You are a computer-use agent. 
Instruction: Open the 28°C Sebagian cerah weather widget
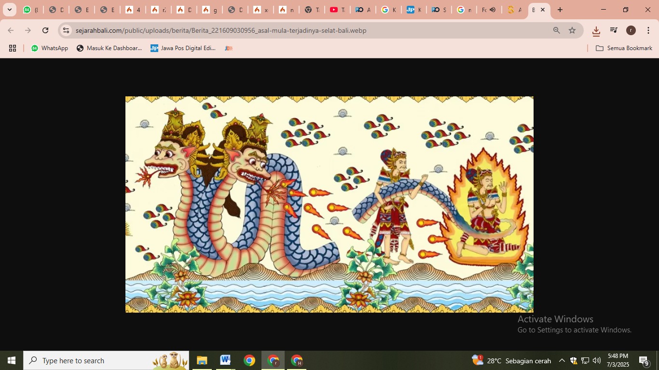click(511, 360)
